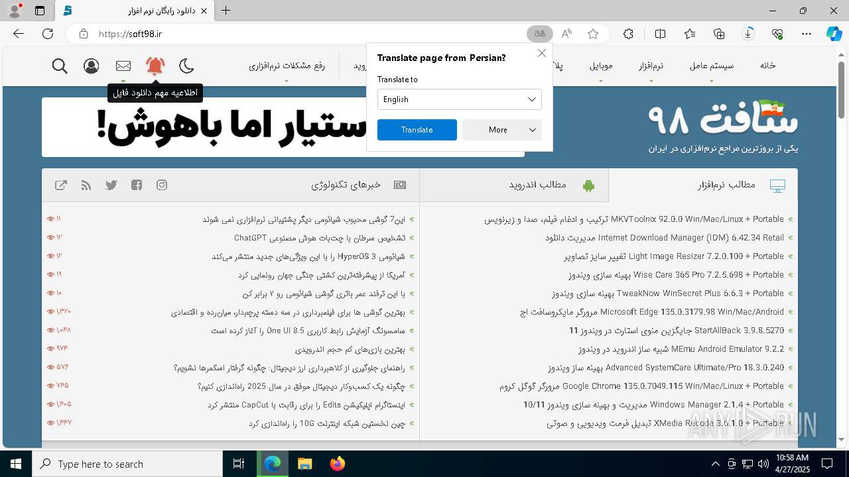Launch Firefox from the taskbar
This screenshot has height=477, width=849.
[337, 464]
